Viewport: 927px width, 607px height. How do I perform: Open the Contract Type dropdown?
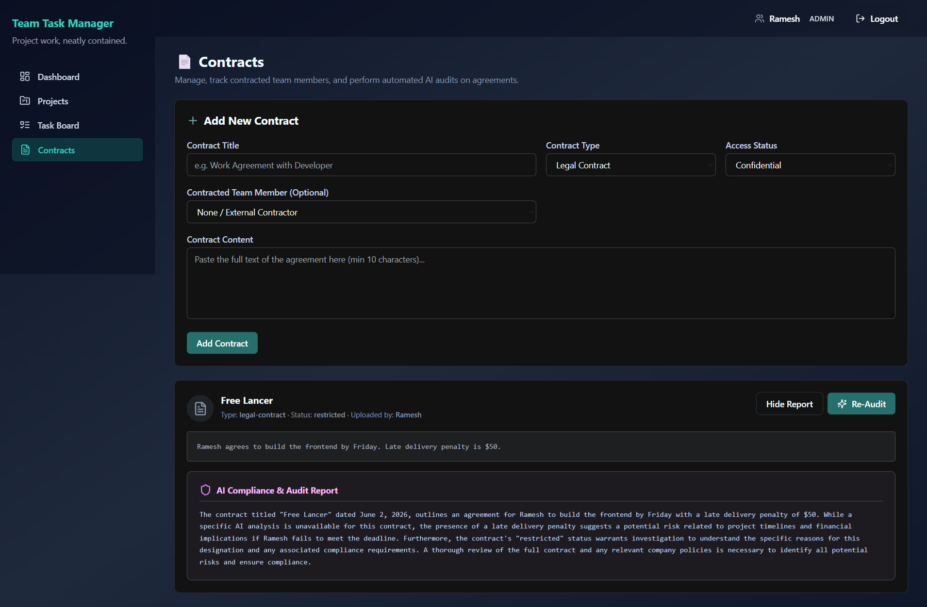tap(630, 165)
